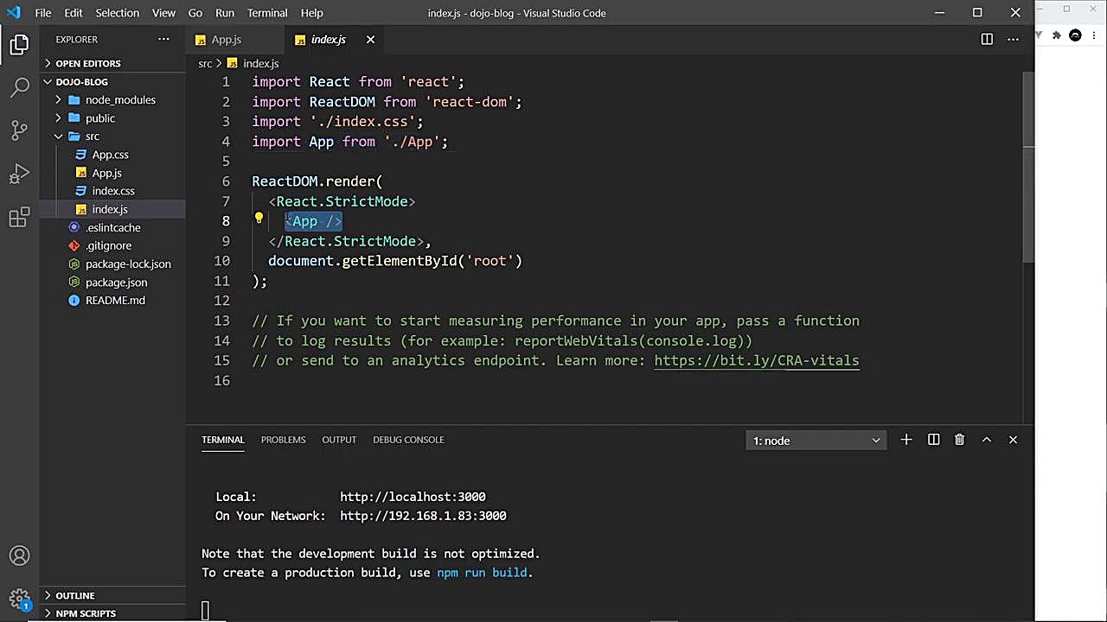Click index.js in the breadcrumb path

click(260, 63)
